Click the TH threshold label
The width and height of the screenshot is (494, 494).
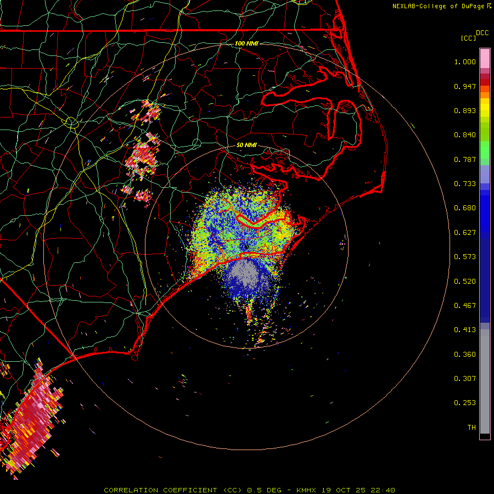click(471, 428)
